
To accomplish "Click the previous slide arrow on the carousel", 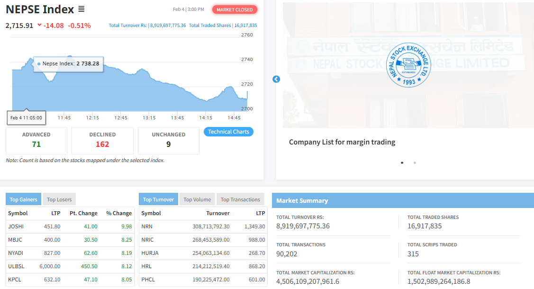I will coord(276,79).
